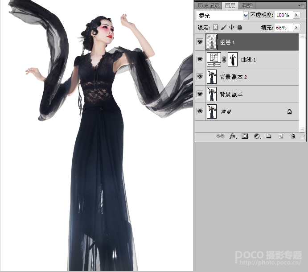Screen dimensions: 308x272
Task: Click the lock image pixels brush icon
Action: point(223,27)
